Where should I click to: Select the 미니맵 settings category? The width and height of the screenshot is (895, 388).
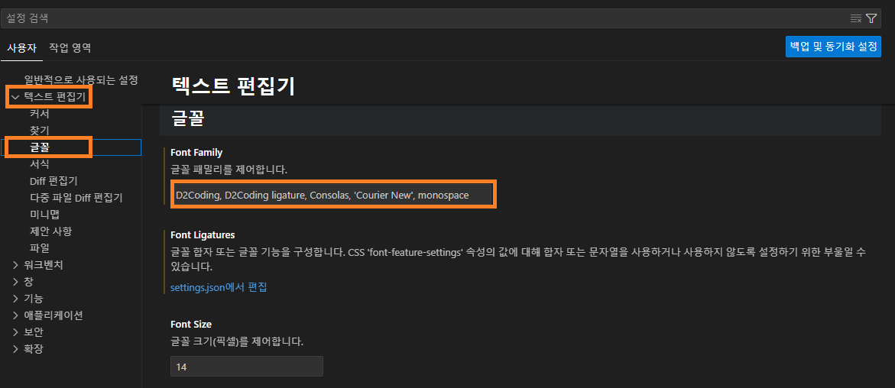coord(45,215)
